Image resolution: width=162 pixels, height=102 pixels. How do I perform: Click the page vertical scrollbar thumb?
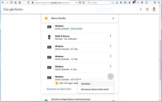[160, 60]
